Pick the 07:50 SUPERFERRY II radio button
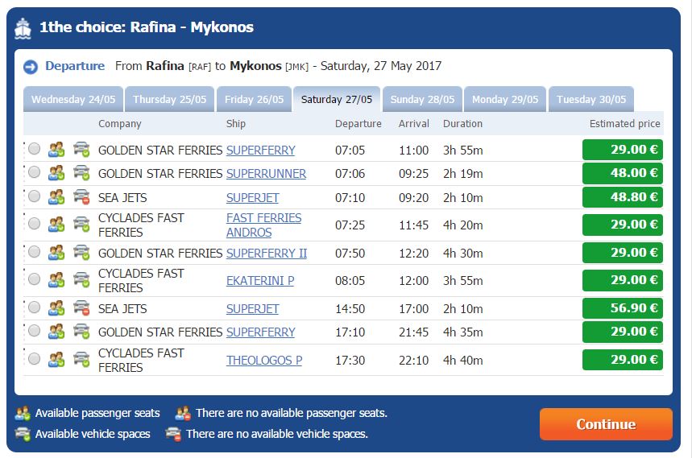 pos(34,252)
